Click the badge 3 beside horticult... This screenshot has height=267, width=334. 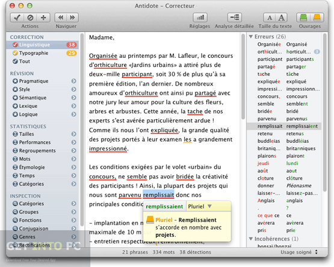coord(317,52)
